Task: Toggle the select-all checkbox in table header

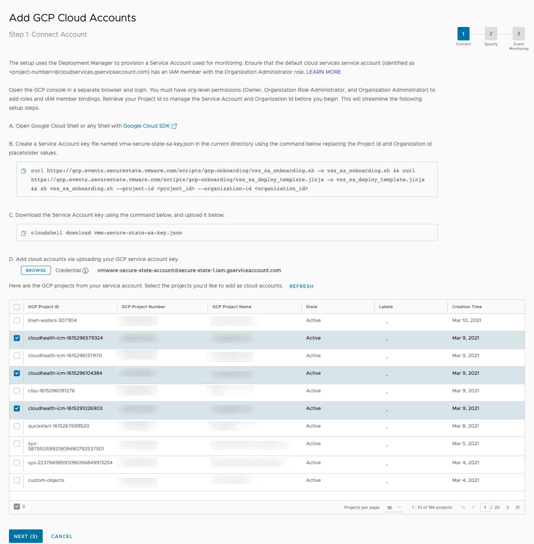Action: coord(16,307)
